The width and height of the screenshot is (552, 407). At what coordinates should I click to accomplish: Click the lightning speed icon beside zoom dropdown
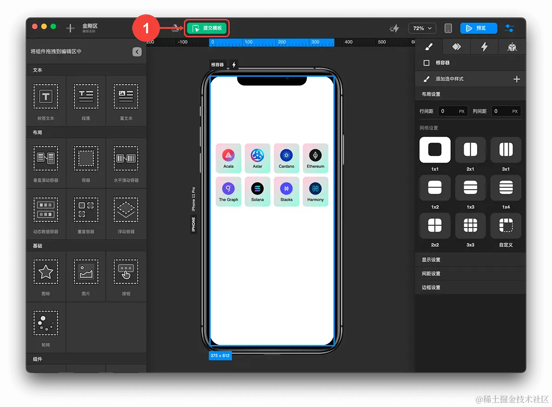394,28
